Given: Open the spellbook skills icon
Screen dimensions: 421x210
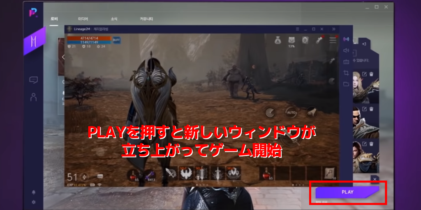Looking at the screenshot, I should click(x=305, y=40).
